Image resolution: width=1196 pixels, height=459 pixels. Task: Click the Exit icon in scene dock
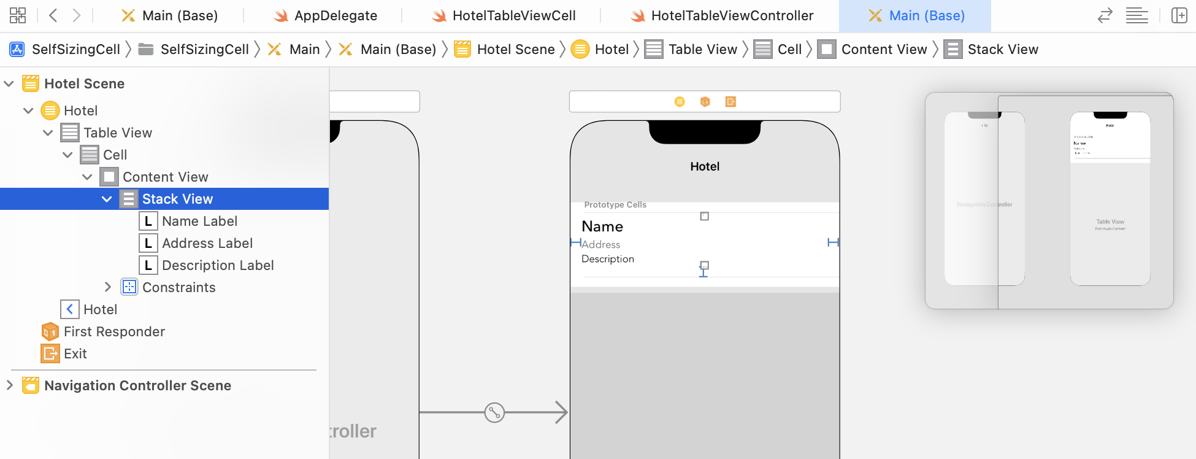(x=730, y=102)
